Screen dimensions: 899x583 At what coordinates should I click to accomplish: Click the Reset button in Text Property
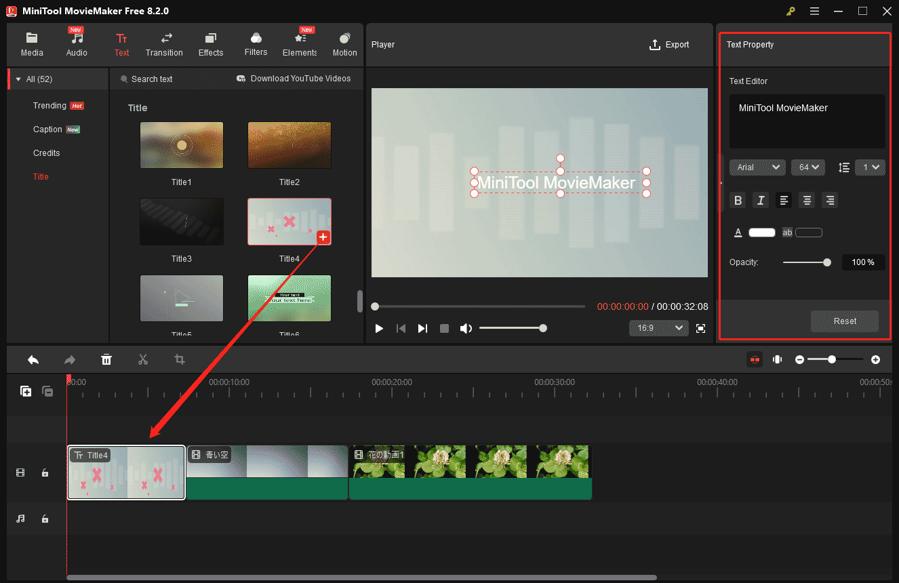[x=845, y=321]
